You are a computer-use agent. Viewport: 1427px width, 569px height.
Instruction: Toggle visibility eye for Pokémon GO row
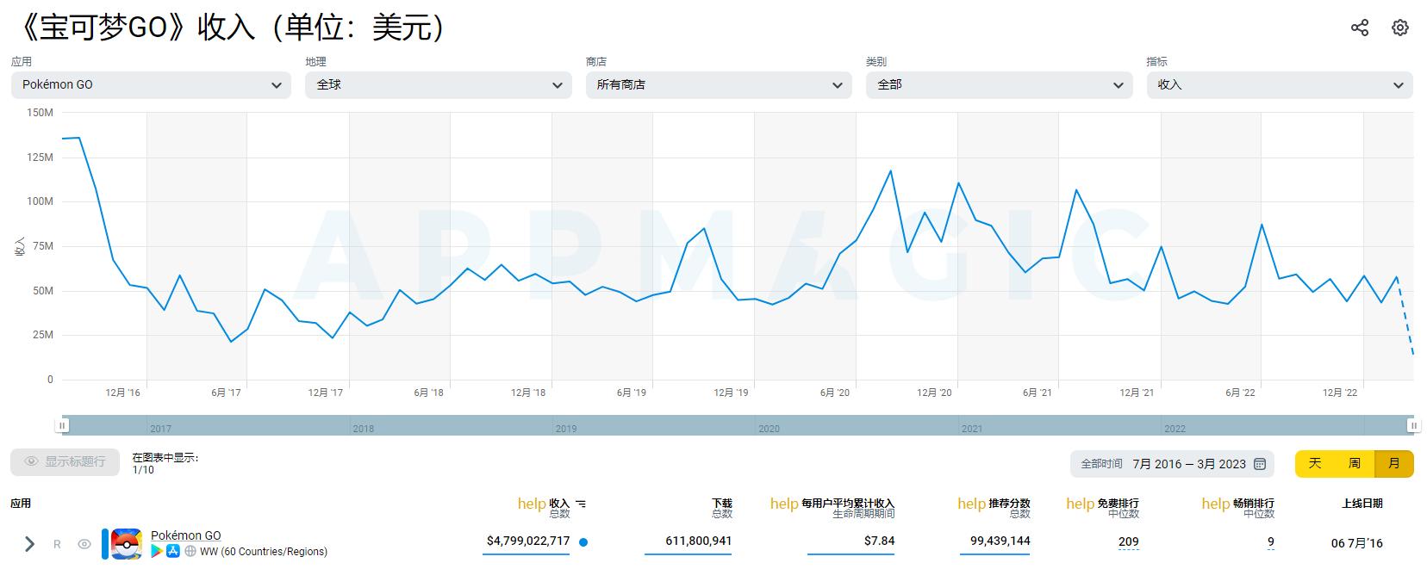tap(84, 544)
